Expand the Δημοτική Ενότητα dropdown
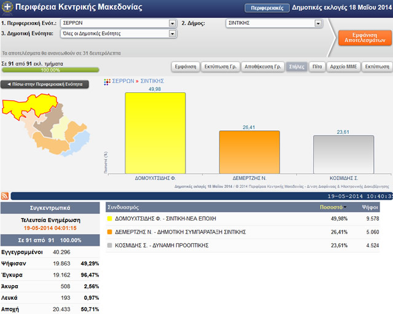393x314 pixels. (x=172, y=33)
